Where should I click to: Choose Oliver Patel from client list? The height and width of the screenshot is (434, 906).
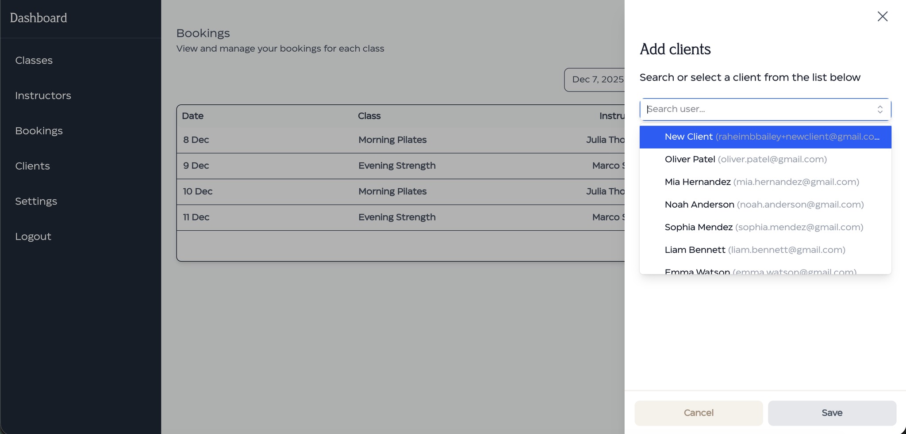pos(745,160)
